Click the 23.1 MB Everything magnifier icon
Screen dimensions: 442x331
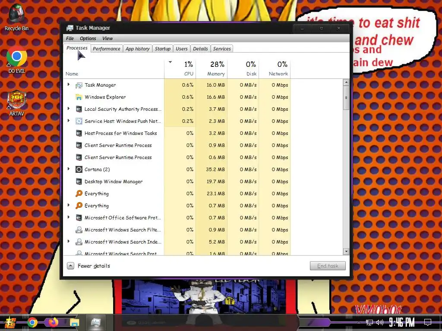pos(79,194)
